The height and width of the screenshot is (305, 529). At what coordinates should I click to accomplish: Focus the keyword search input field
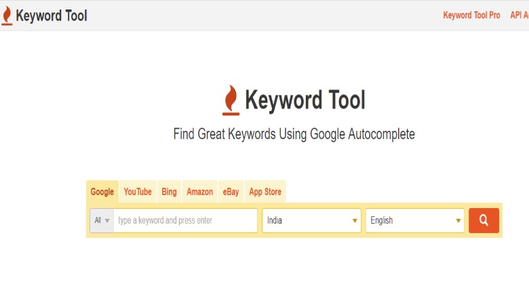185,220
